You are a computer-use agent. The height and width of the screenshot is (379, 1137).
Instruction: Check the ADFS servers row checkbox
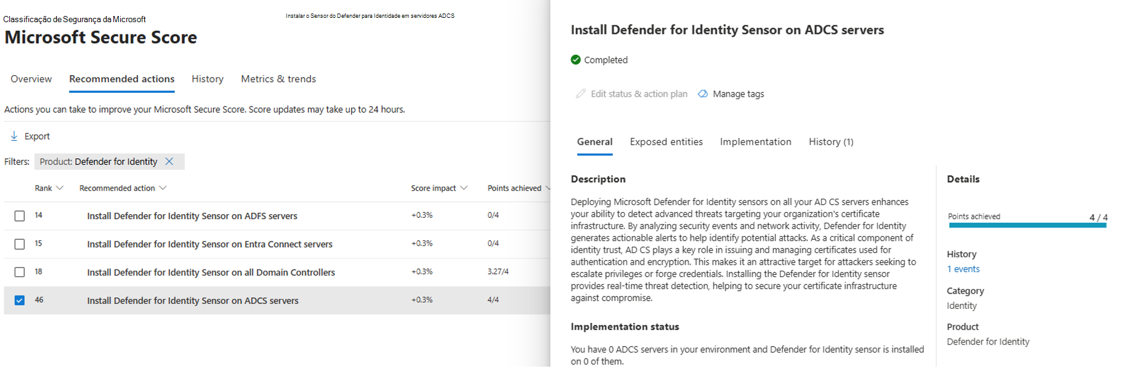click(x=20, y=216)
